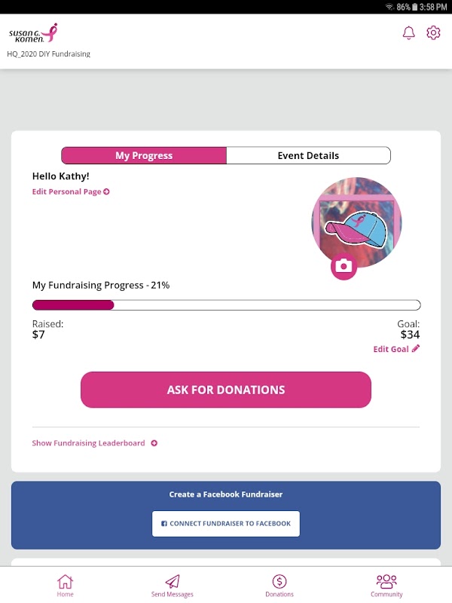This screenshot has height=603, width=452.
Task: Tap the camera icon on profile photo
Action: click(344, 266)
